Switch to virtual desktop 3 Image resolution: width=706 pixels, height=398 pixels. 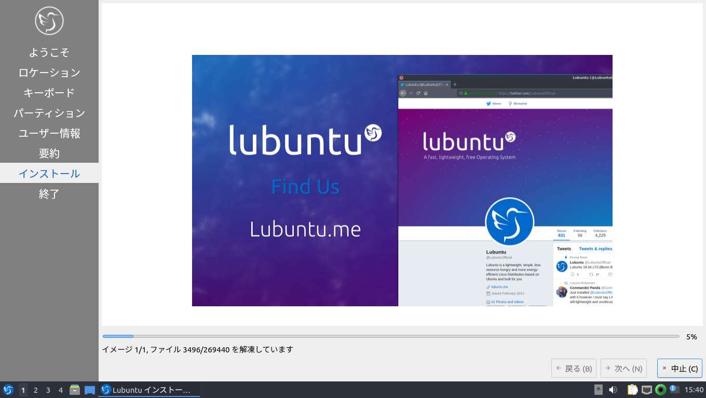pos(48,390)
